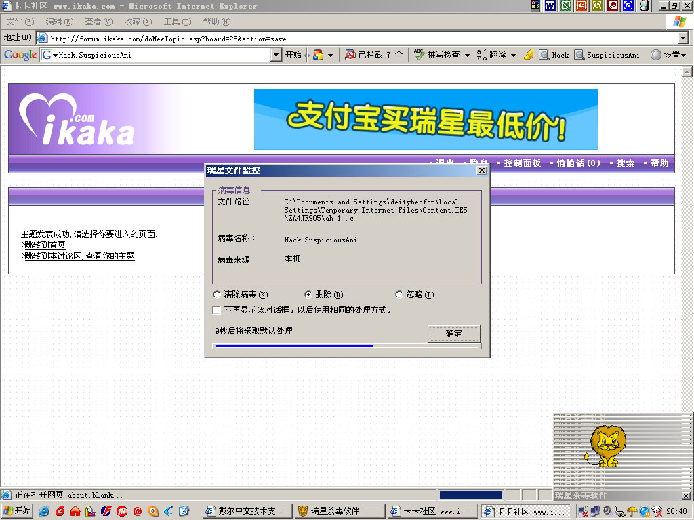Click the '跳转到首页' link
The width and height of the screenshot is (694, 520).
click(45, 245)
